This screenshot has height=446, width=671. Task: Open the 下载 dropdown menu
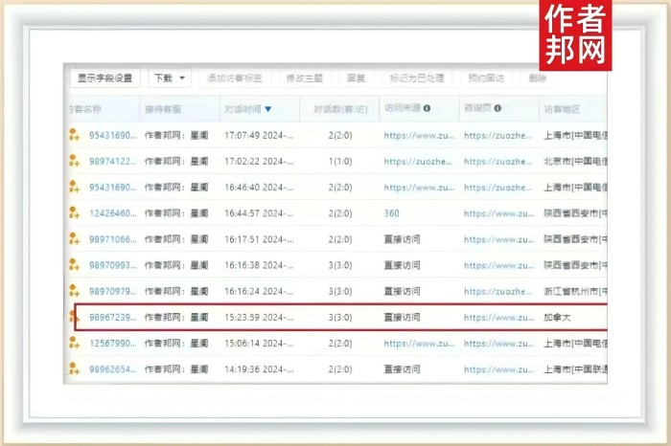pyautogui.click(x=170, y=78)
